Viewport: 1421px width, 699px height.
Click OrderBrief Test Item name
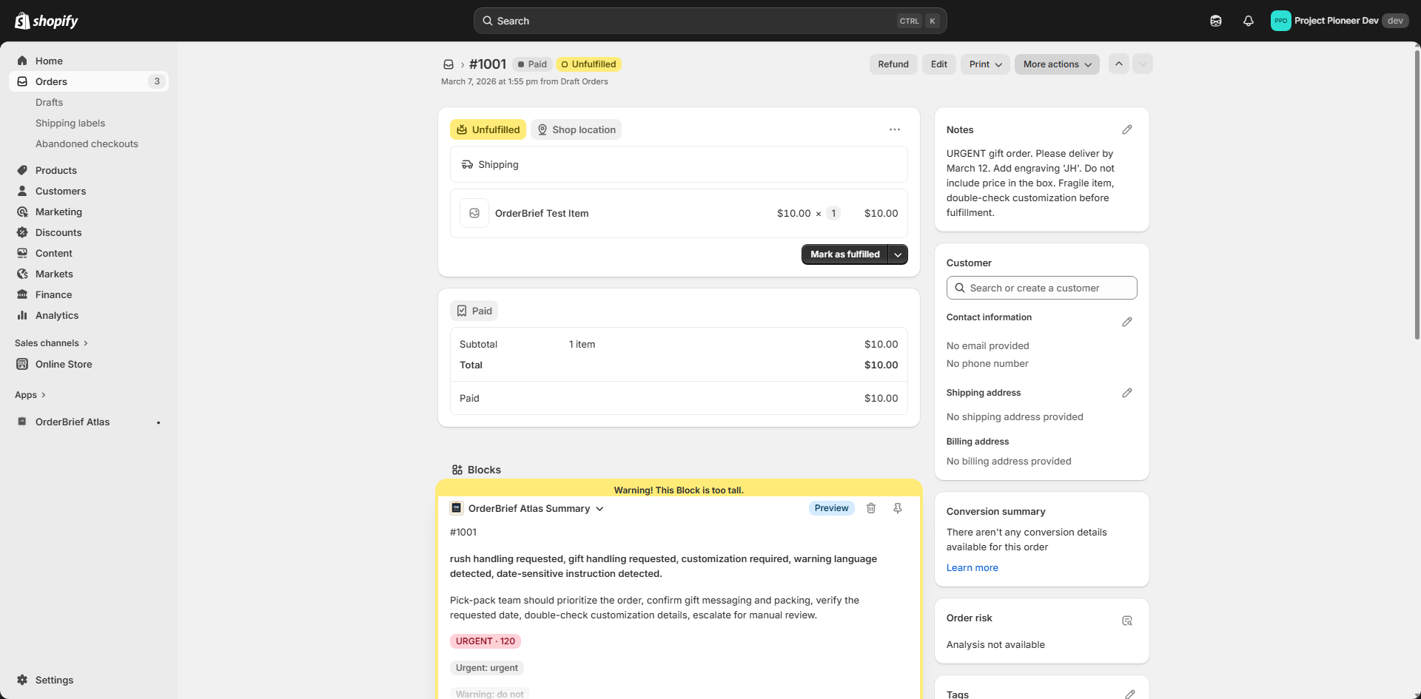[542, 213]
